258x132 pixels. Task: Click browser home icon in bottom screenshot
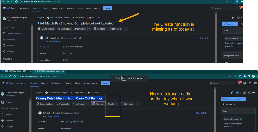tap(15, 76)
